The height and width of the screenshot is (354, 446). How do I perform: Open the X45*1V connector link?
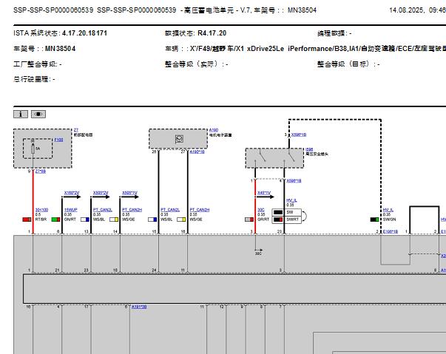click(264, 193)
